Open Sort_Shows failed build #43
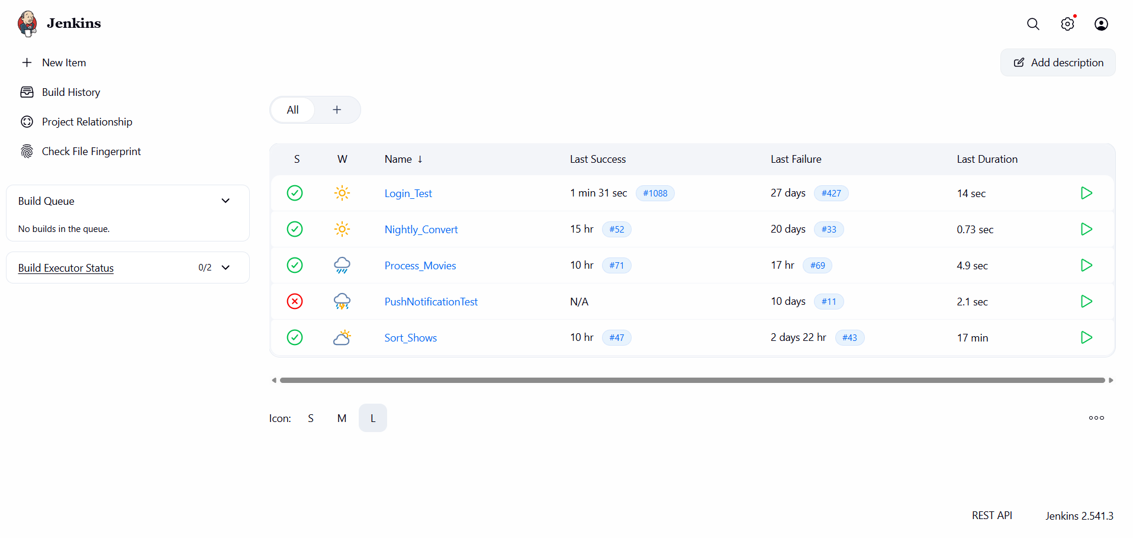The image size is (1133, 538). [x=849, y=338]
